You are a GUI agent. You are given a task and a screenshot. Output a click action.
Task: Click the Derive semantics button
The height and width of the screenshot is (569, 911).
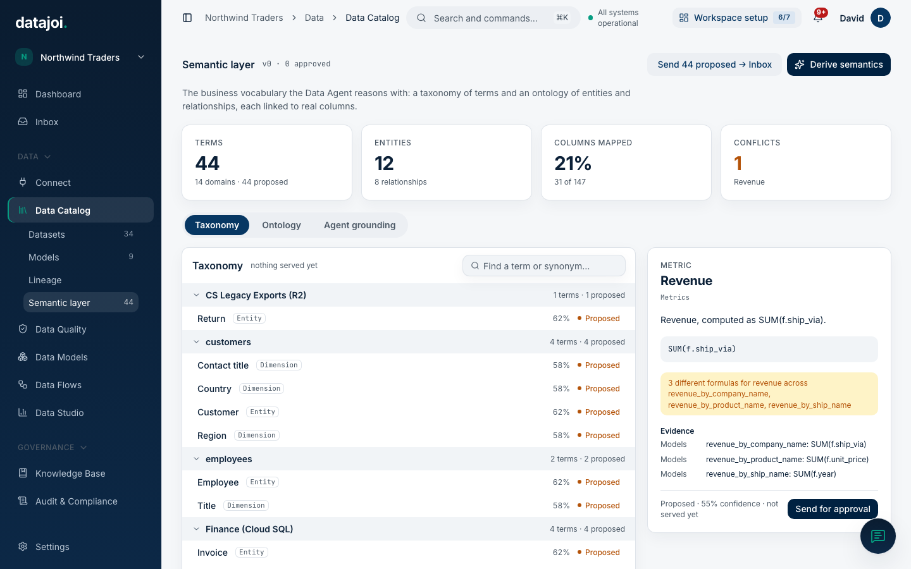click(x=839, y=64)
